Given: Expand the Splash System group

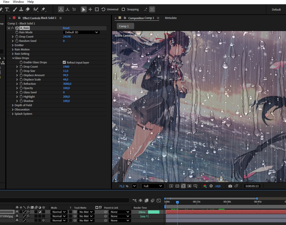Looking at the screenshot, I should point(13,114).
